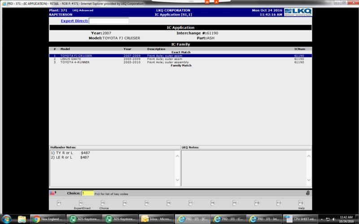Click the US flag currency icon
The width and height of the screenshot is (359, 224).
(52, 193)
